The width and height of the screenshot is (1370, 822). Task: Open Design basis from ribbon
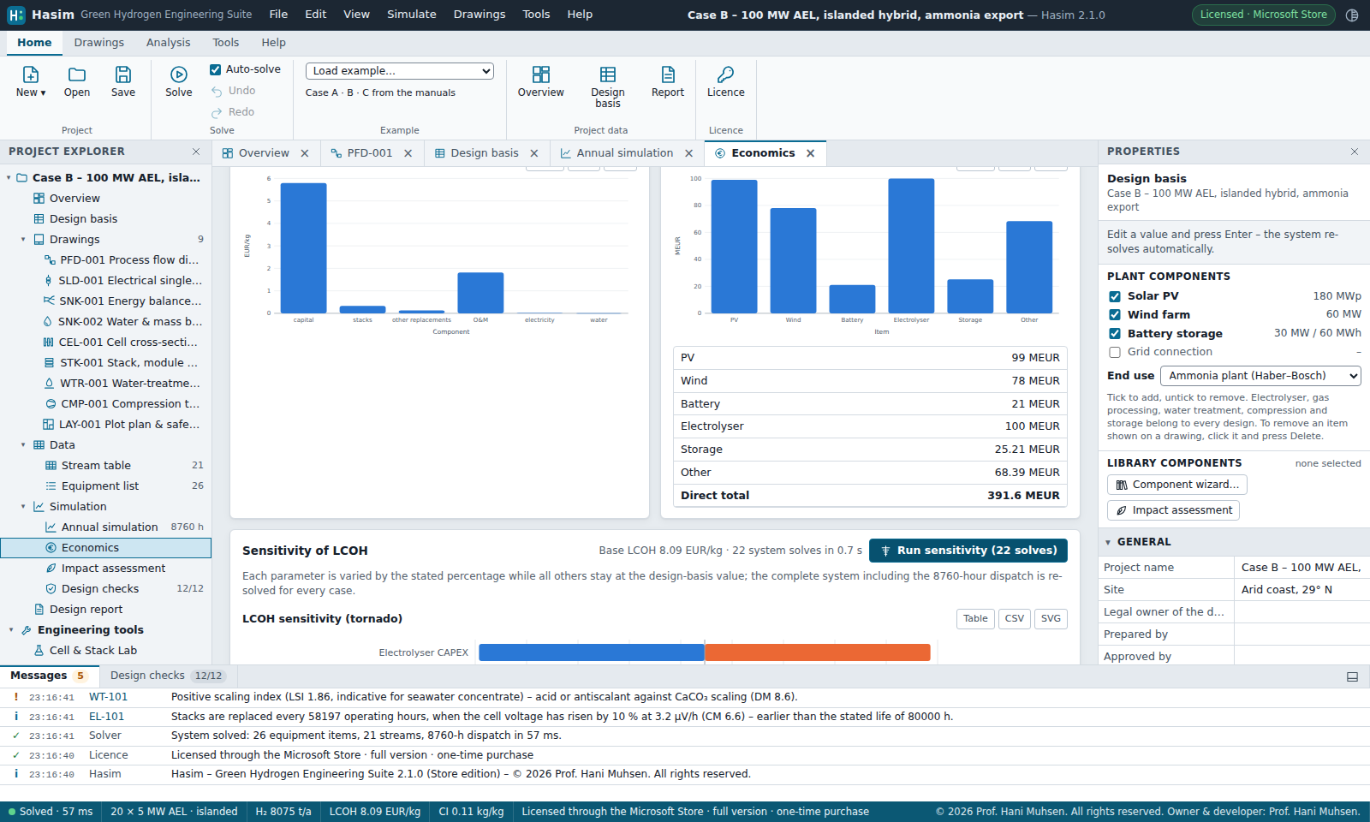pyautogui.click(x=608, y=86)
